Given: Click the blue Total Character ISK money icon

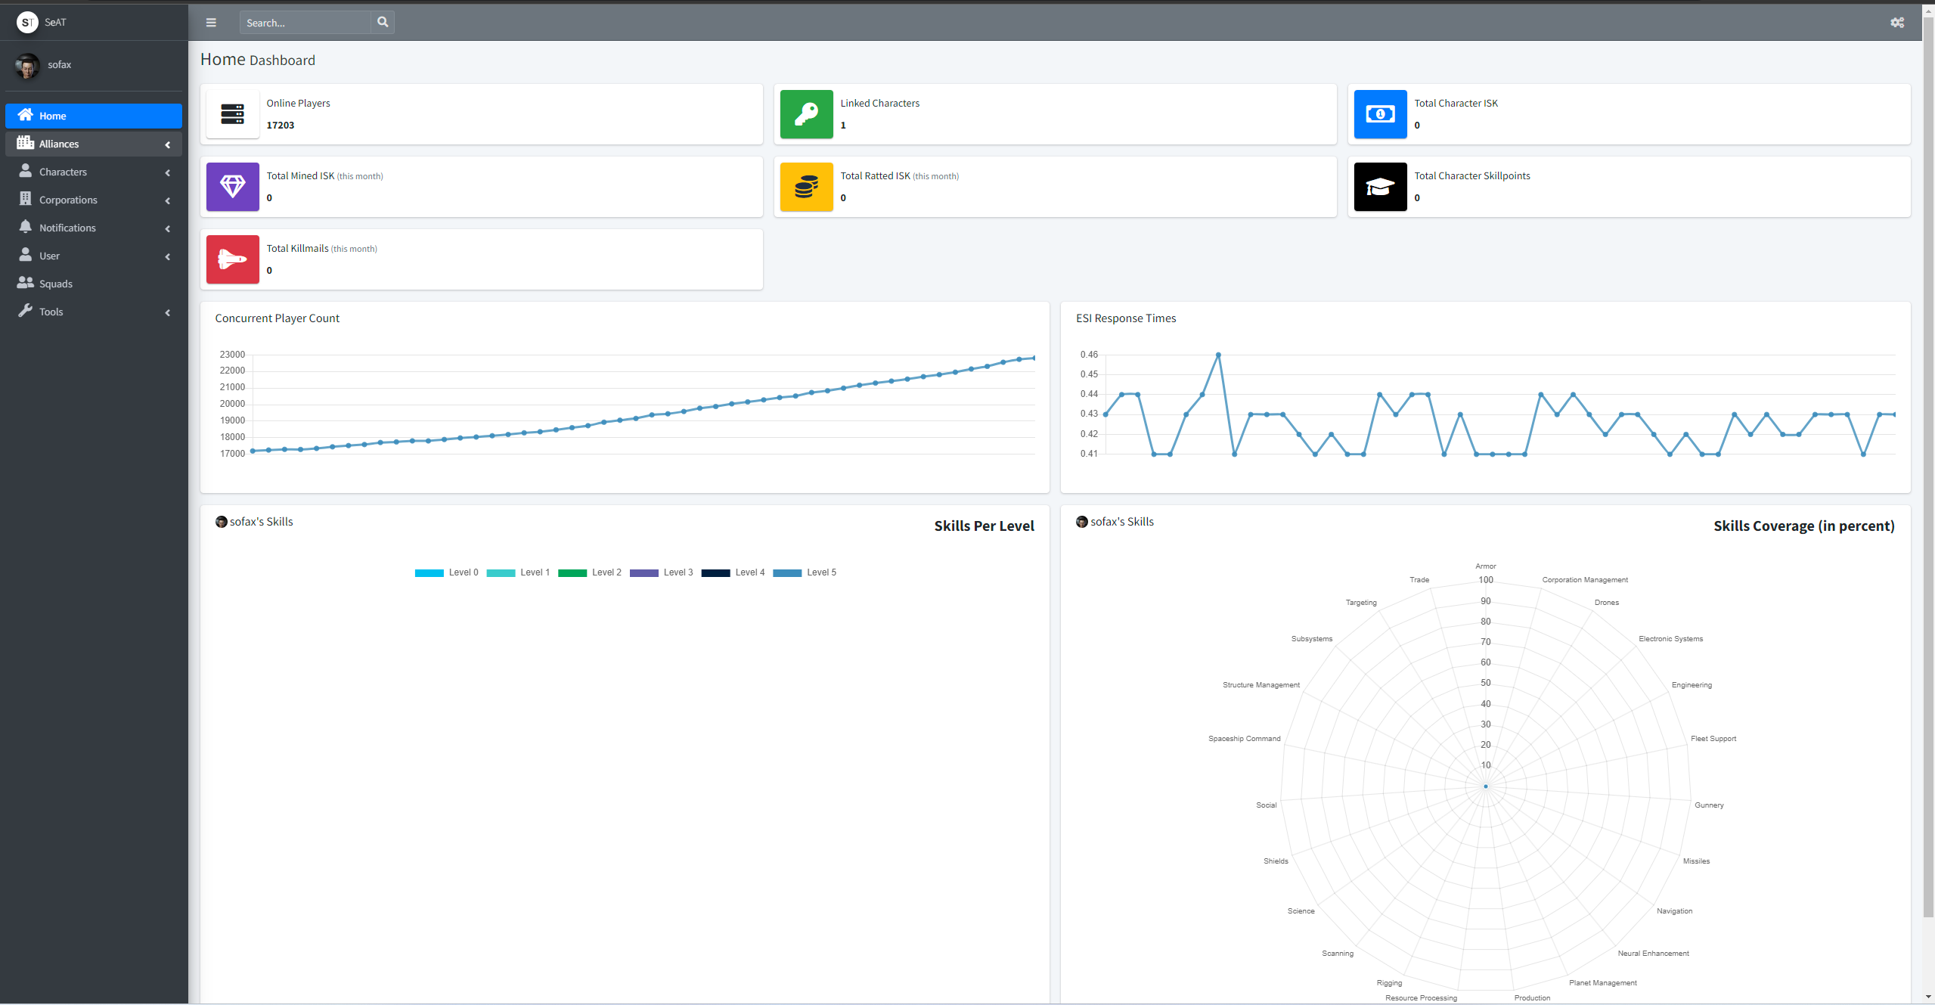Looking at the screenshot, I should coord(1380,114).
